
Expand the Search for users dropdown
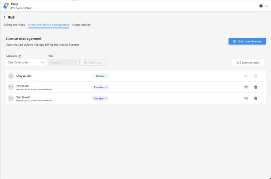click(26, 62)
